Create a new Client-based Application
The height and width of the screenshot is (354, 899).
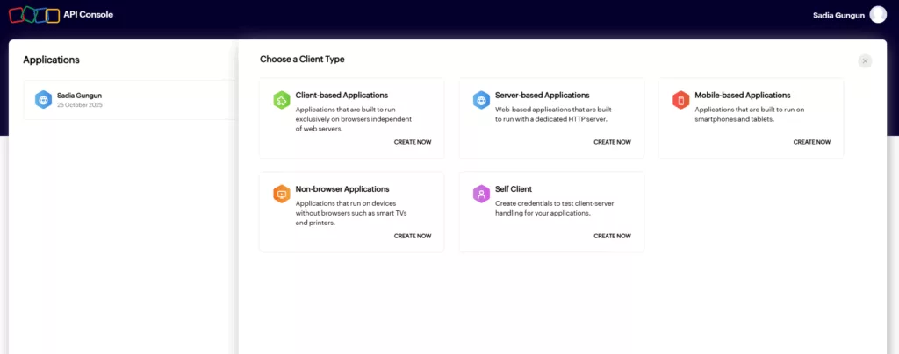point(412,142)
